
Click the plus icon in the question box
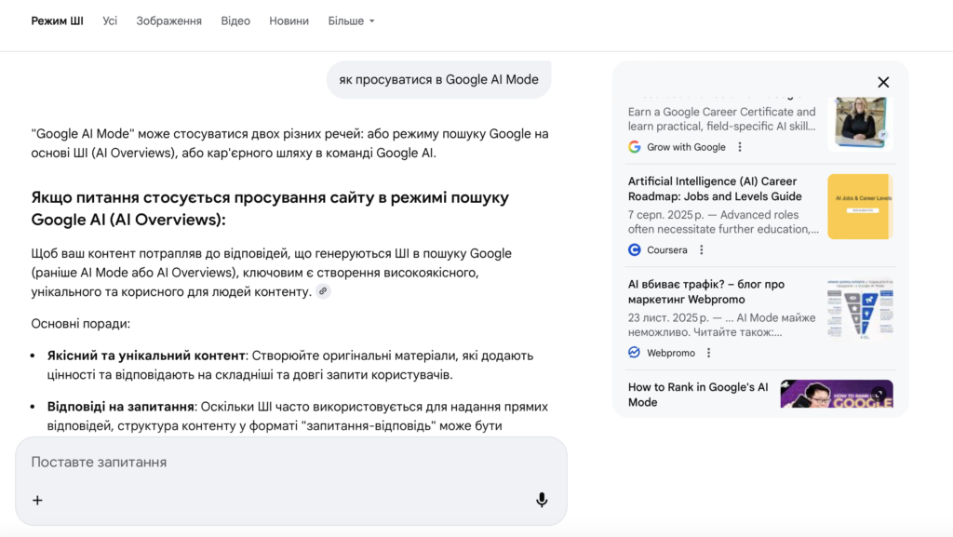[x=37, y=500]
